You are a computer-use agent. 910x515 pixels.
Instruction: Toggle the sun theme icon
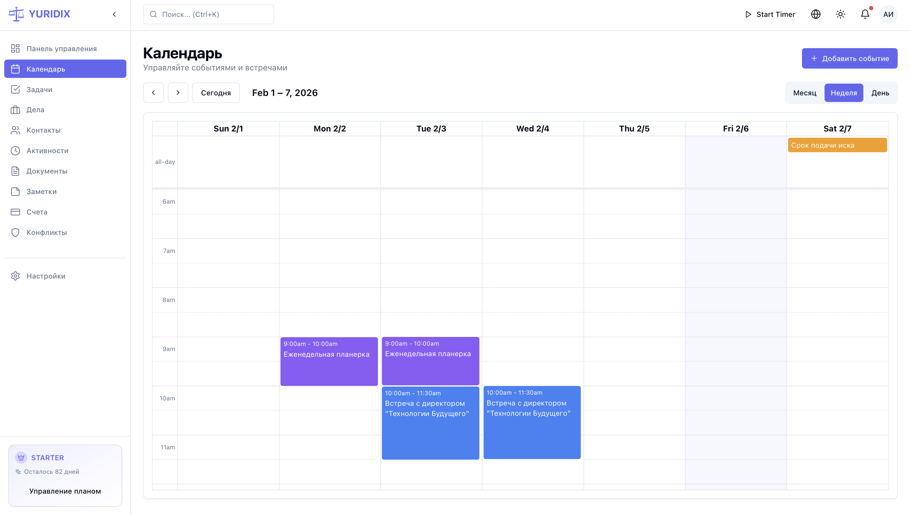tap(840, 14)
